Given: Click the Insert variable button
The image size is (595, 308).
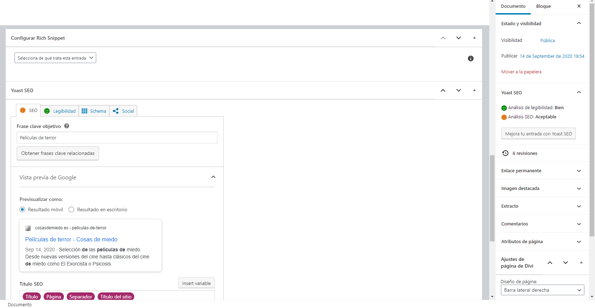Looking at the screenshot, I should pyautogui.click(x=196, y=283).
